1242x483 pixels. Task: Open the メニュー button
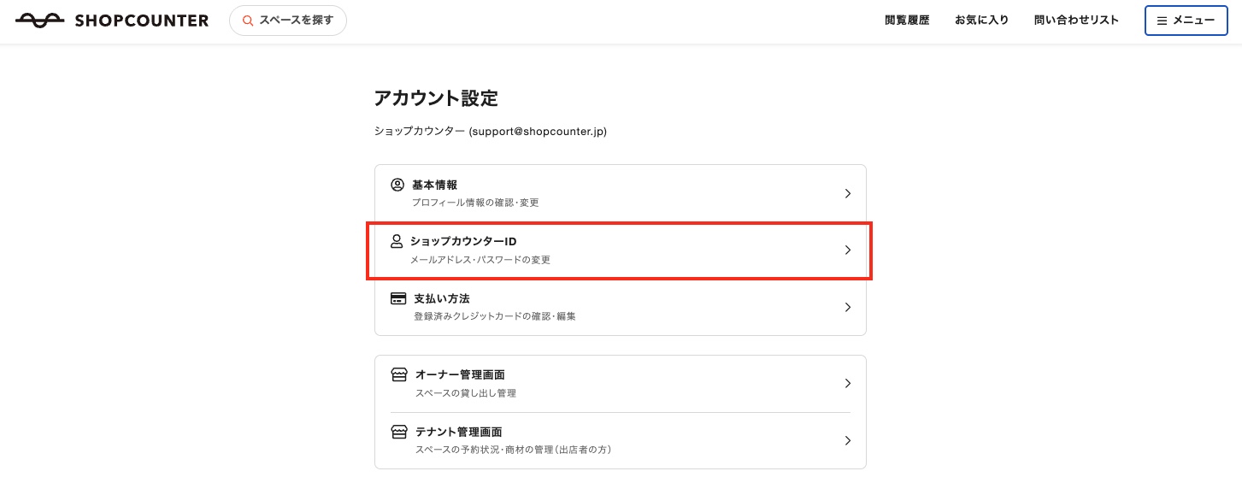tap(1186, 21)
